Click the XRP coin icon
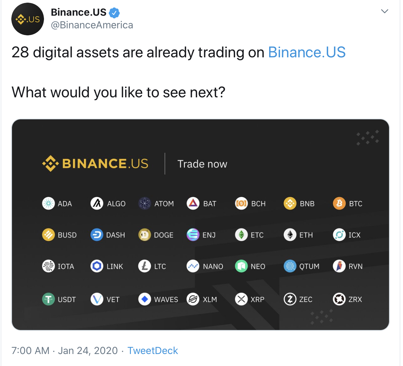 pyautogui.click(x=241, y=299)
